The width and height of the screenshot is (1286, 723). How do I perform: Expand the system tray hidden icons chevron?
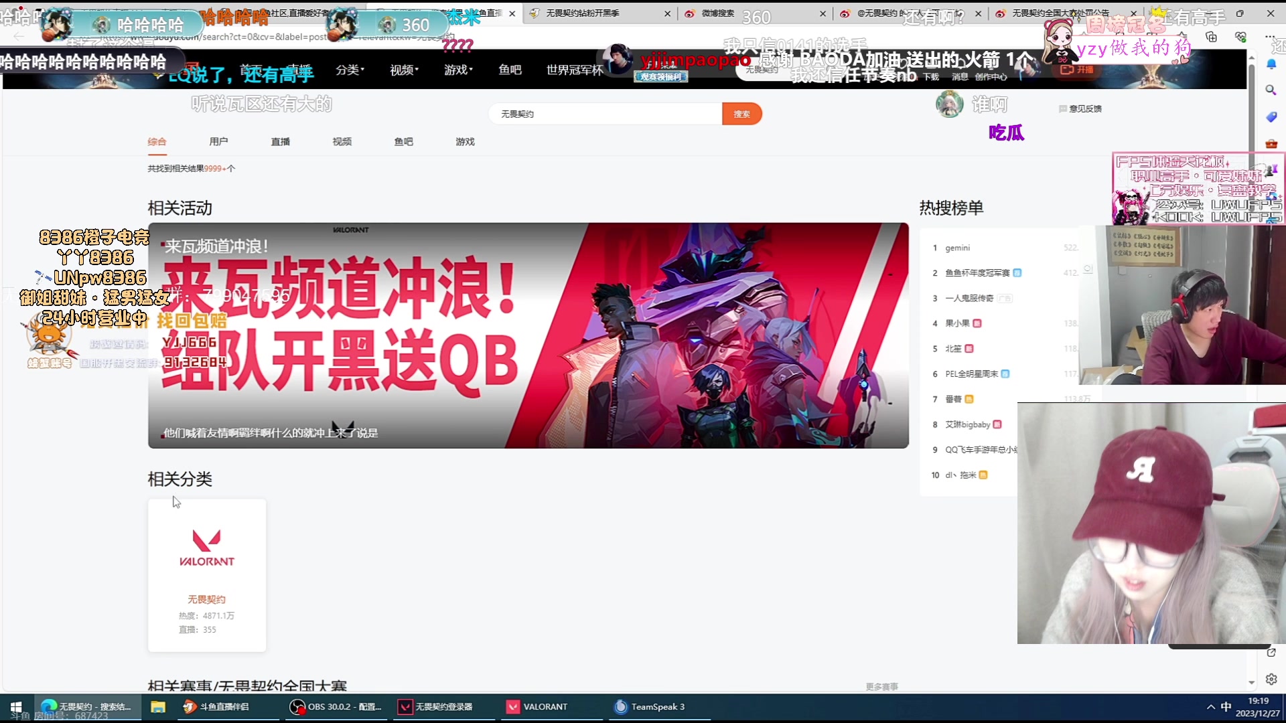[x=1210, y=707]
